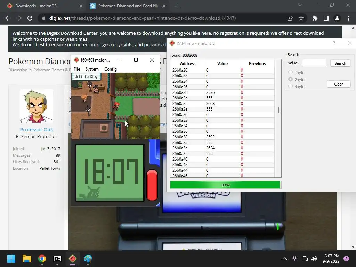The height and width of the screenshot is (267, 356).
Task: Click the RAM info help question mark
Action: (x=334, y=43)
